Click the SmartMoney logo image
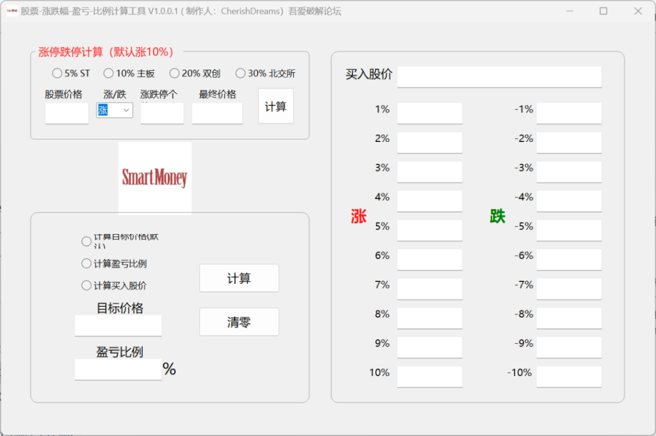The height and width of the screenshot is (436, 656). click(x=154, y=176)
